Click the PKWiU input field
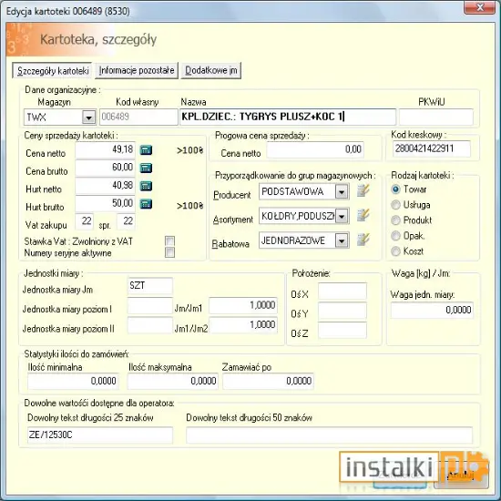Image resolution: width=501 pixels, height=501 pixels. (435, 117)
